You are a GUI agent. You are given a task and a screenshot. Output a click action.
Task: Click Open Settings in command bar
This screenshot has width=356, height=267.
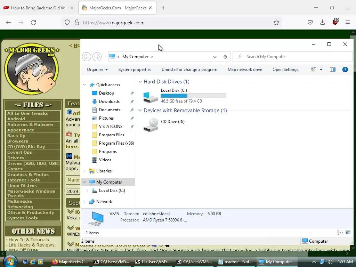pyautogui.click(x=285, y=70)
